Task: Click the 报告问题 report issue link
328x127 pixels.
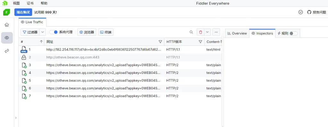Action: pos(319,12)
